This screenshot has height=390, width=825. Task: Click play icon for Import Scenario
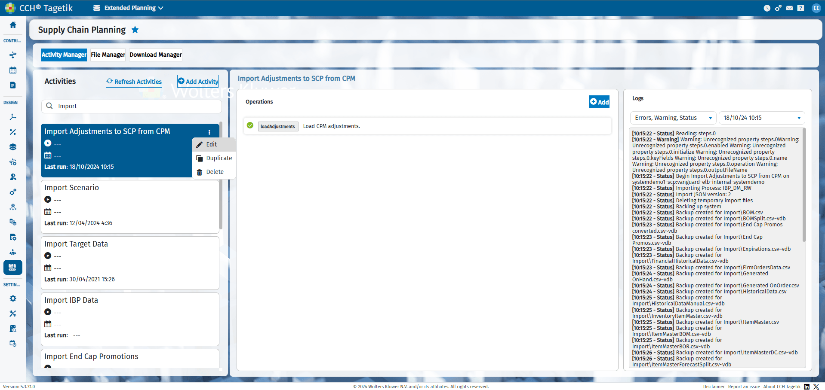click(48, 200)
